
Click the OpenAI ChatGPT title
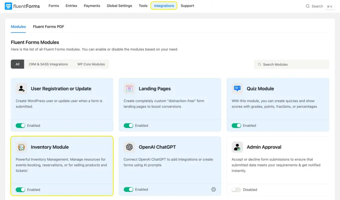(157, 147)
